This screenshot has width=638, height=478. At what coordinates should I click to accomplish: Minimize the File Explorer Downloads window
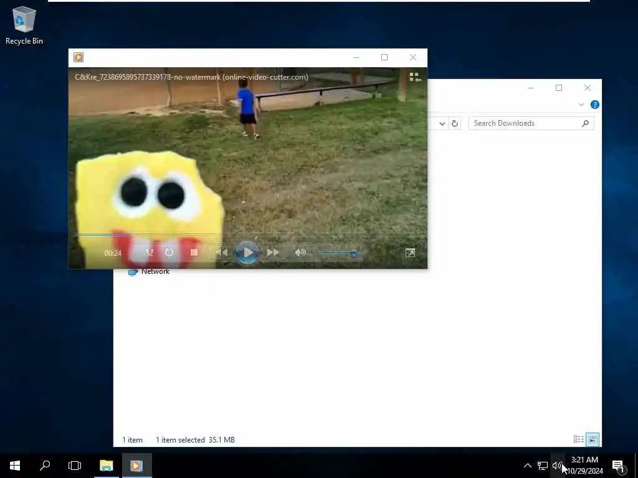531,88
